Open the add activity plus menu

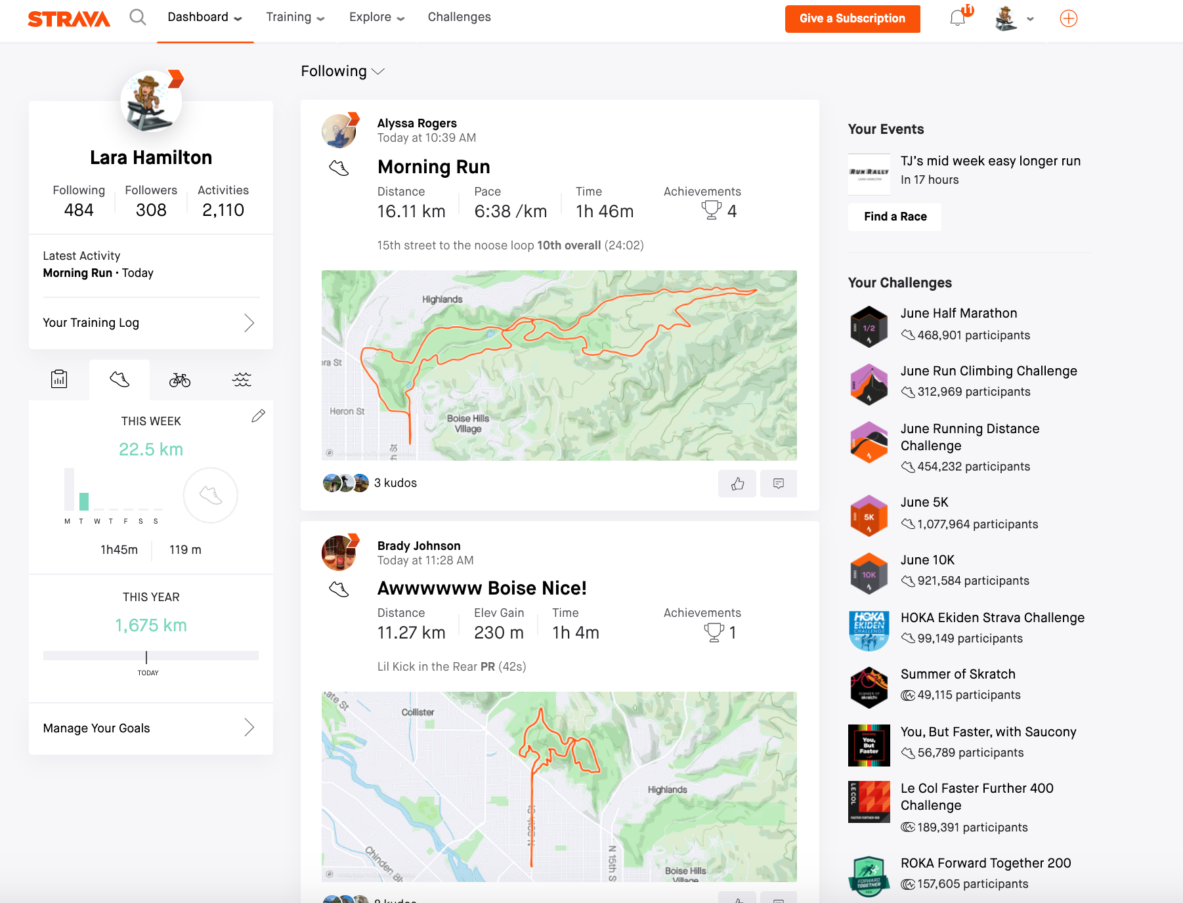click(x=1069, y=18)
